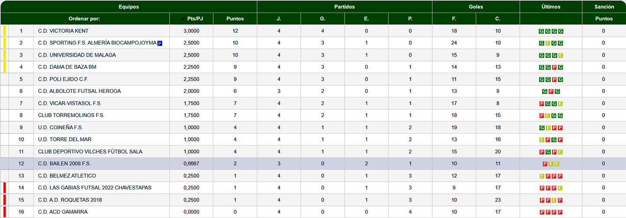Click the green G result in Torre del Mar's row
626x218 pixels.
pos(554,140)
